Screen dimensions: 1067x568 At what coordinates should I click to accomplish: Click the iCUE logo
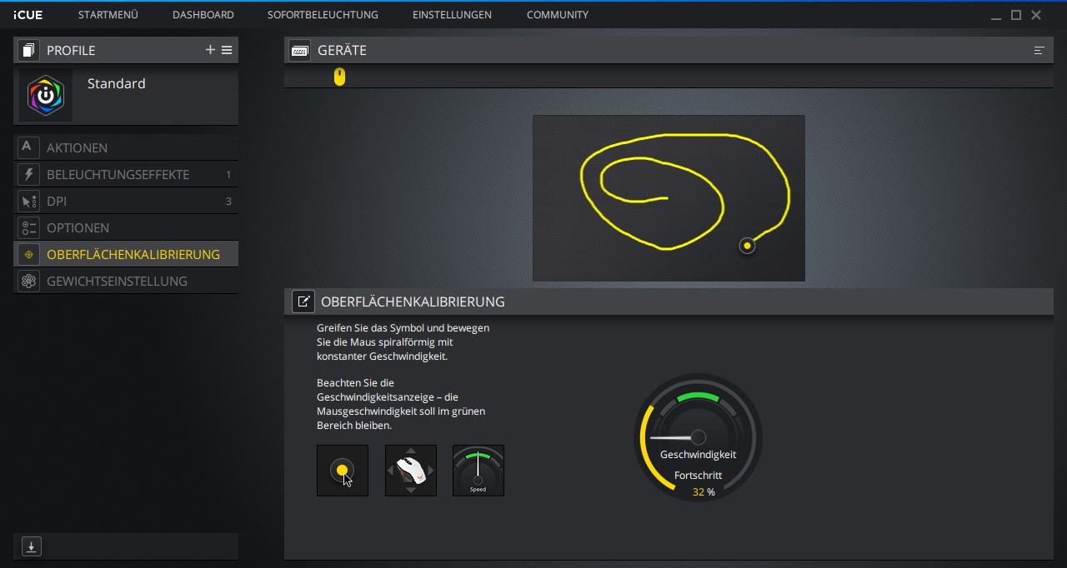coord(28,15)
